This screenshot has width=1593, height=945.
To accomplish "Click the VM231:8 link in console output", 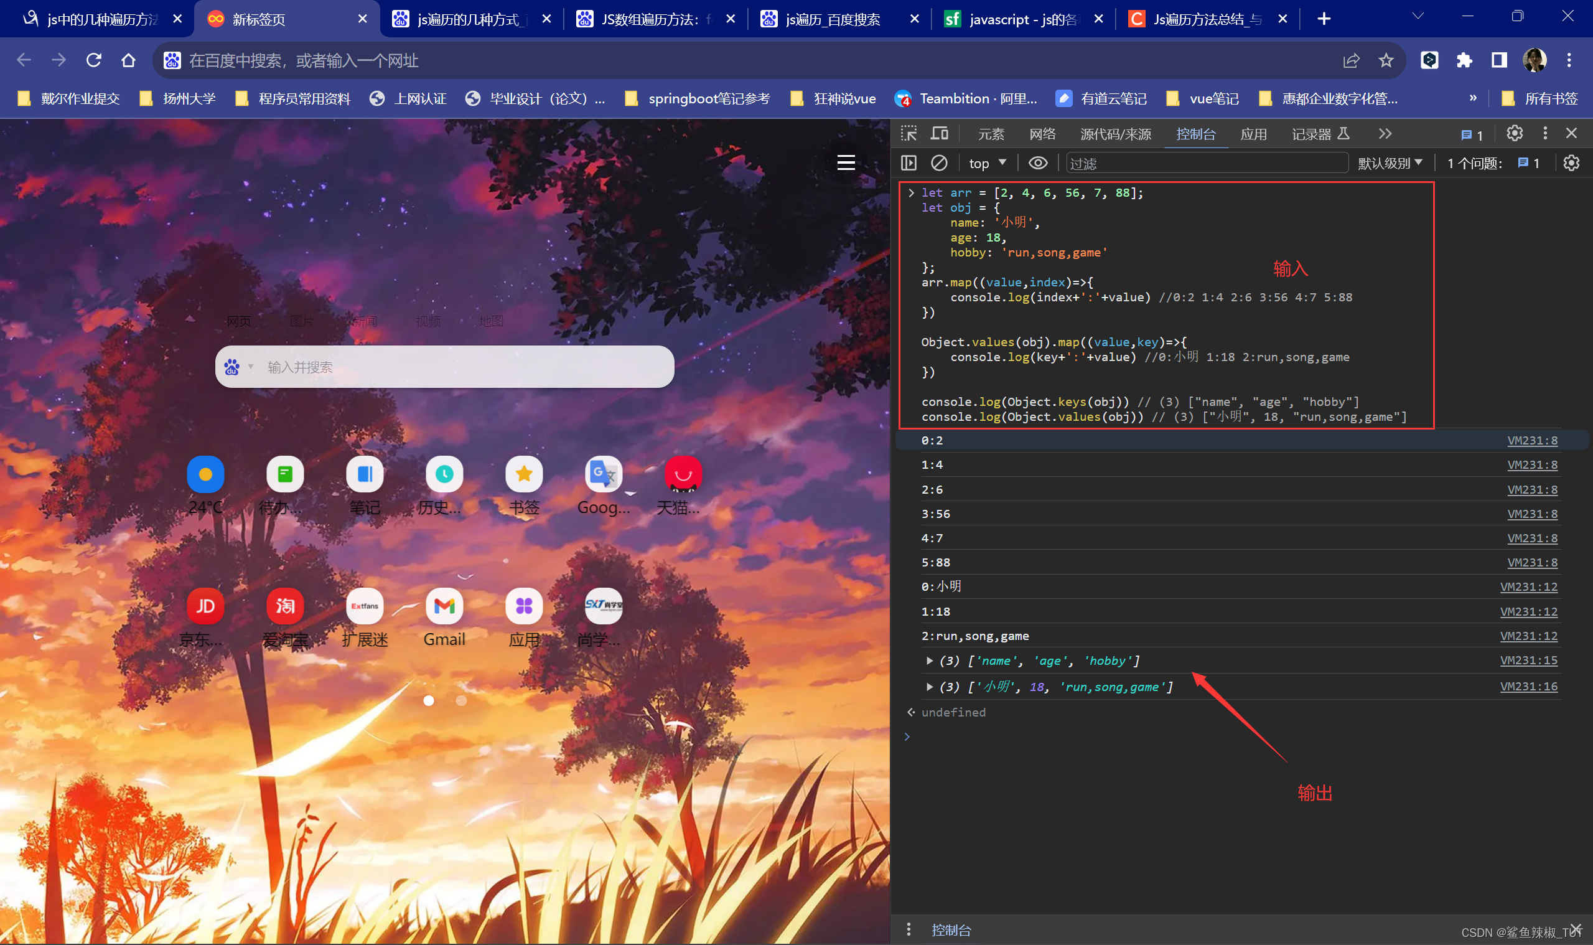I will (1532, 440).
